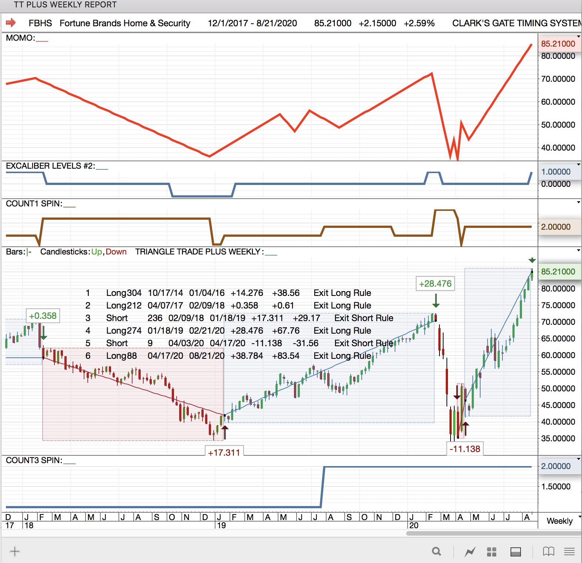Click the +2.15000 price change value

click(377, 23)
